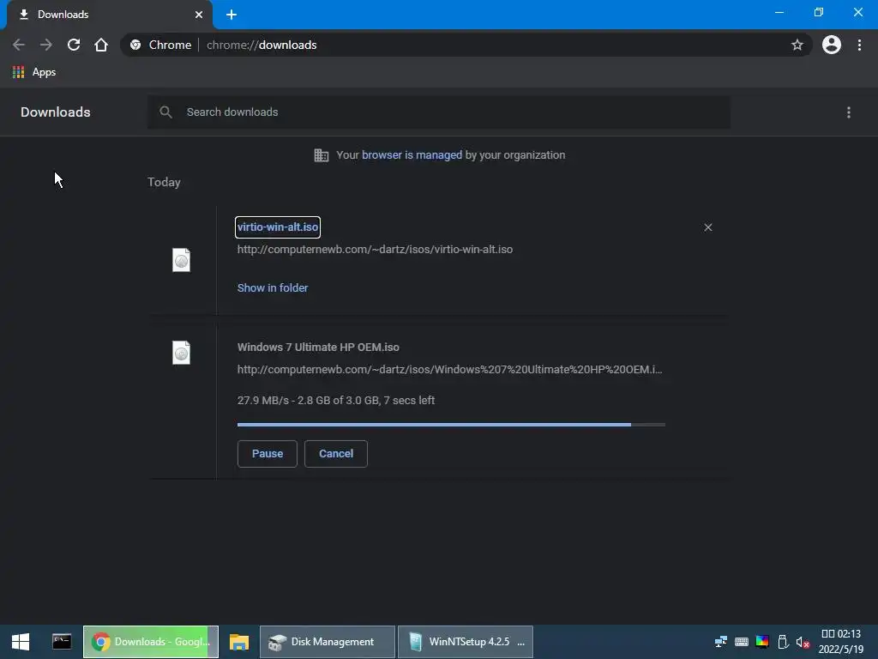The height and width of the screenshot is (659, 878).
Task: Open the Command Prompt taskbar icon
Action: (x=62, y=642)
